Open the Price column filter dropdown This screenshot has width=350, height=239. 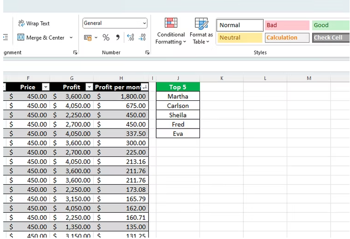pyautogui.click(x=46, y=87)
